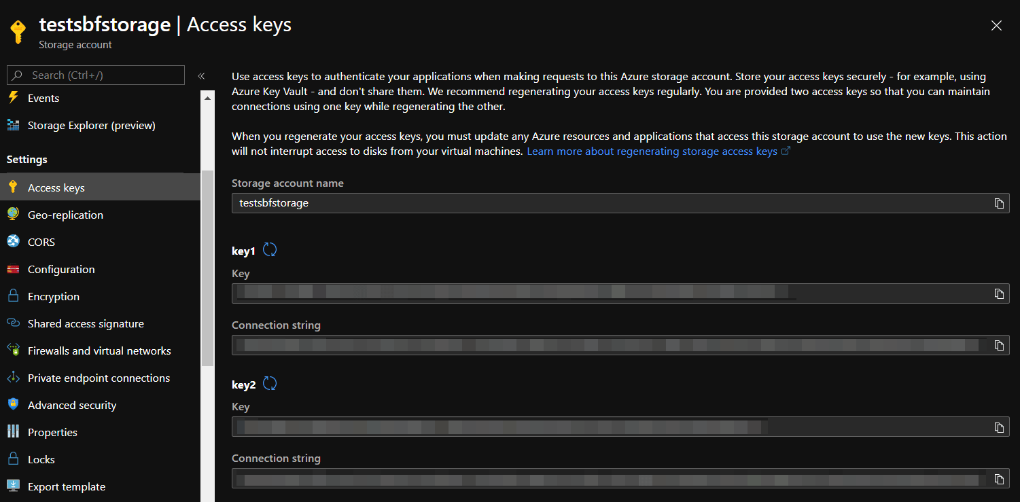
Task: Click the Storage Explorer icon
Action: pos(13,125)
